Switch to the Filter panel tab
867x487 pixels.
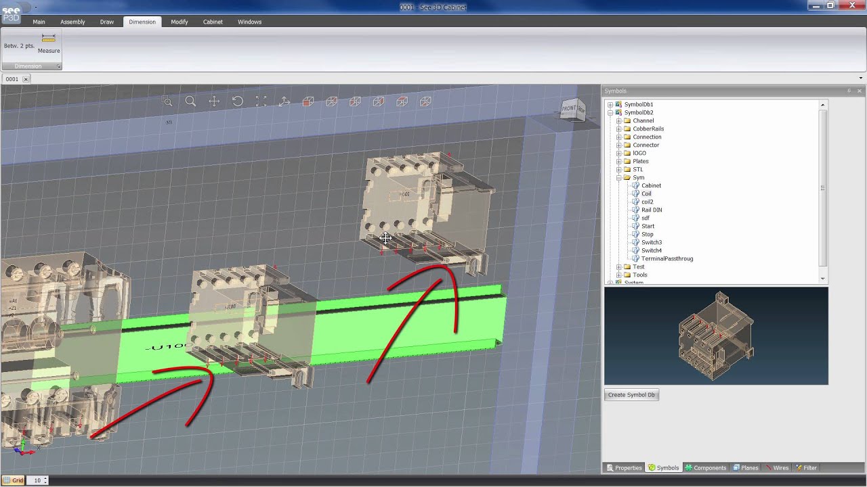point(806,467)
